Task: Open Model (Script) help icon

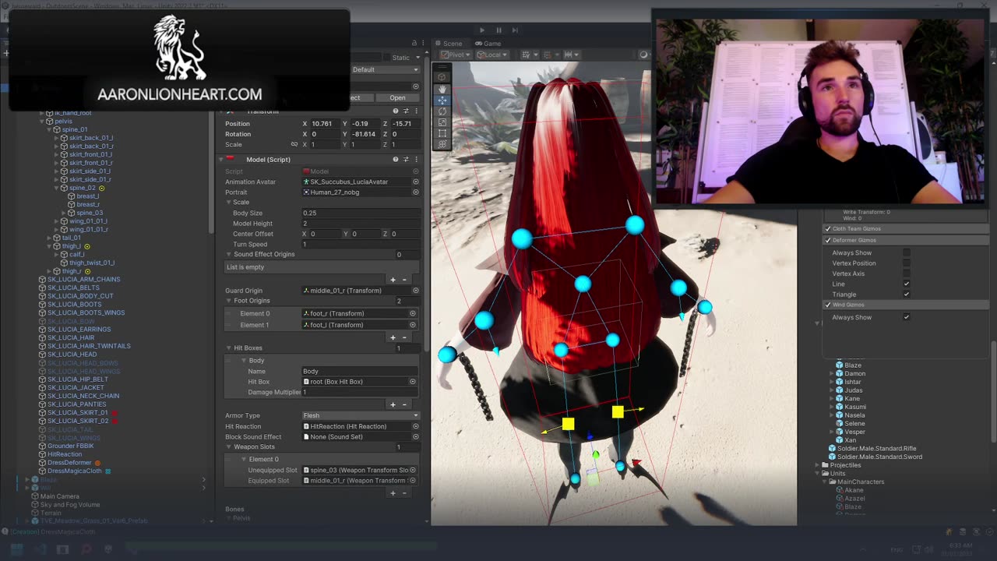Action: tap(396, 159)
